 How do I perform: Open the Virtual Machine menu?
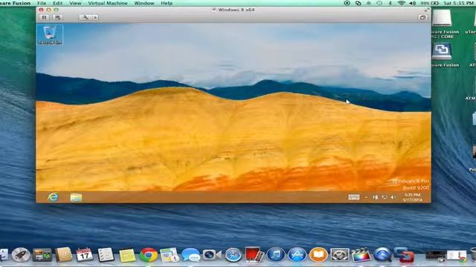pos(108,3)
